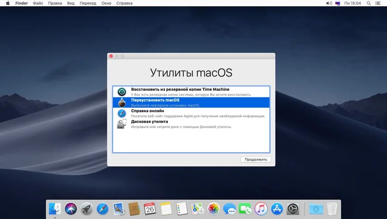Viewport: 387px width, 219px height.
Task: Select Восстановить из резервной копии Time Machine
Action: point(191,92)
